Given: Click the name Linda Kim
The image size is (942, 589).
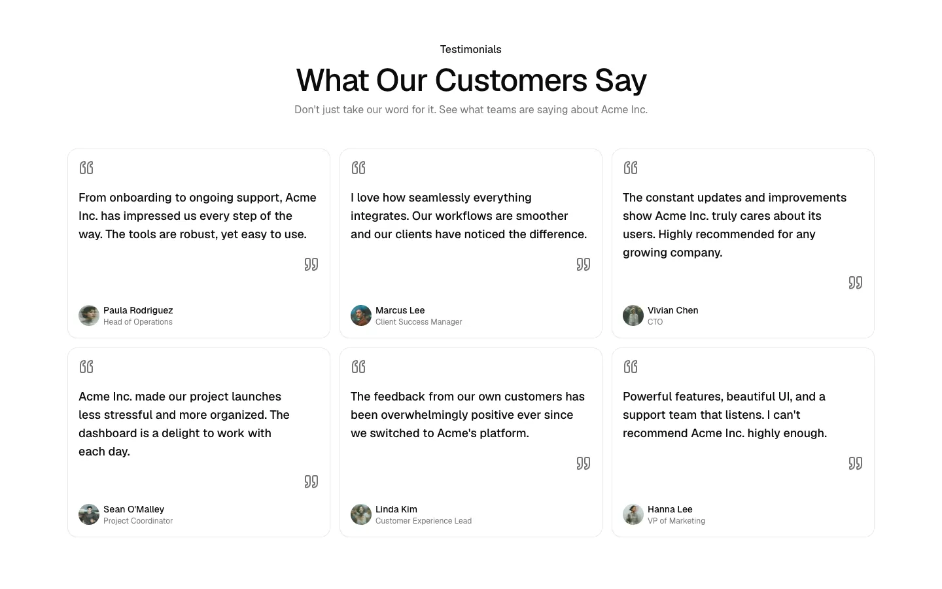Looking at the screenshot, I should pos(396,509).
